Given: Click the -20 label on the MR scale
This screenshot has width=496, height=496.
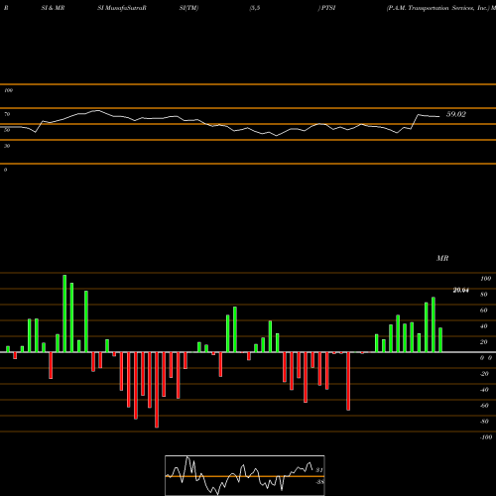Looking at the screenshot, I should (484, 374).
